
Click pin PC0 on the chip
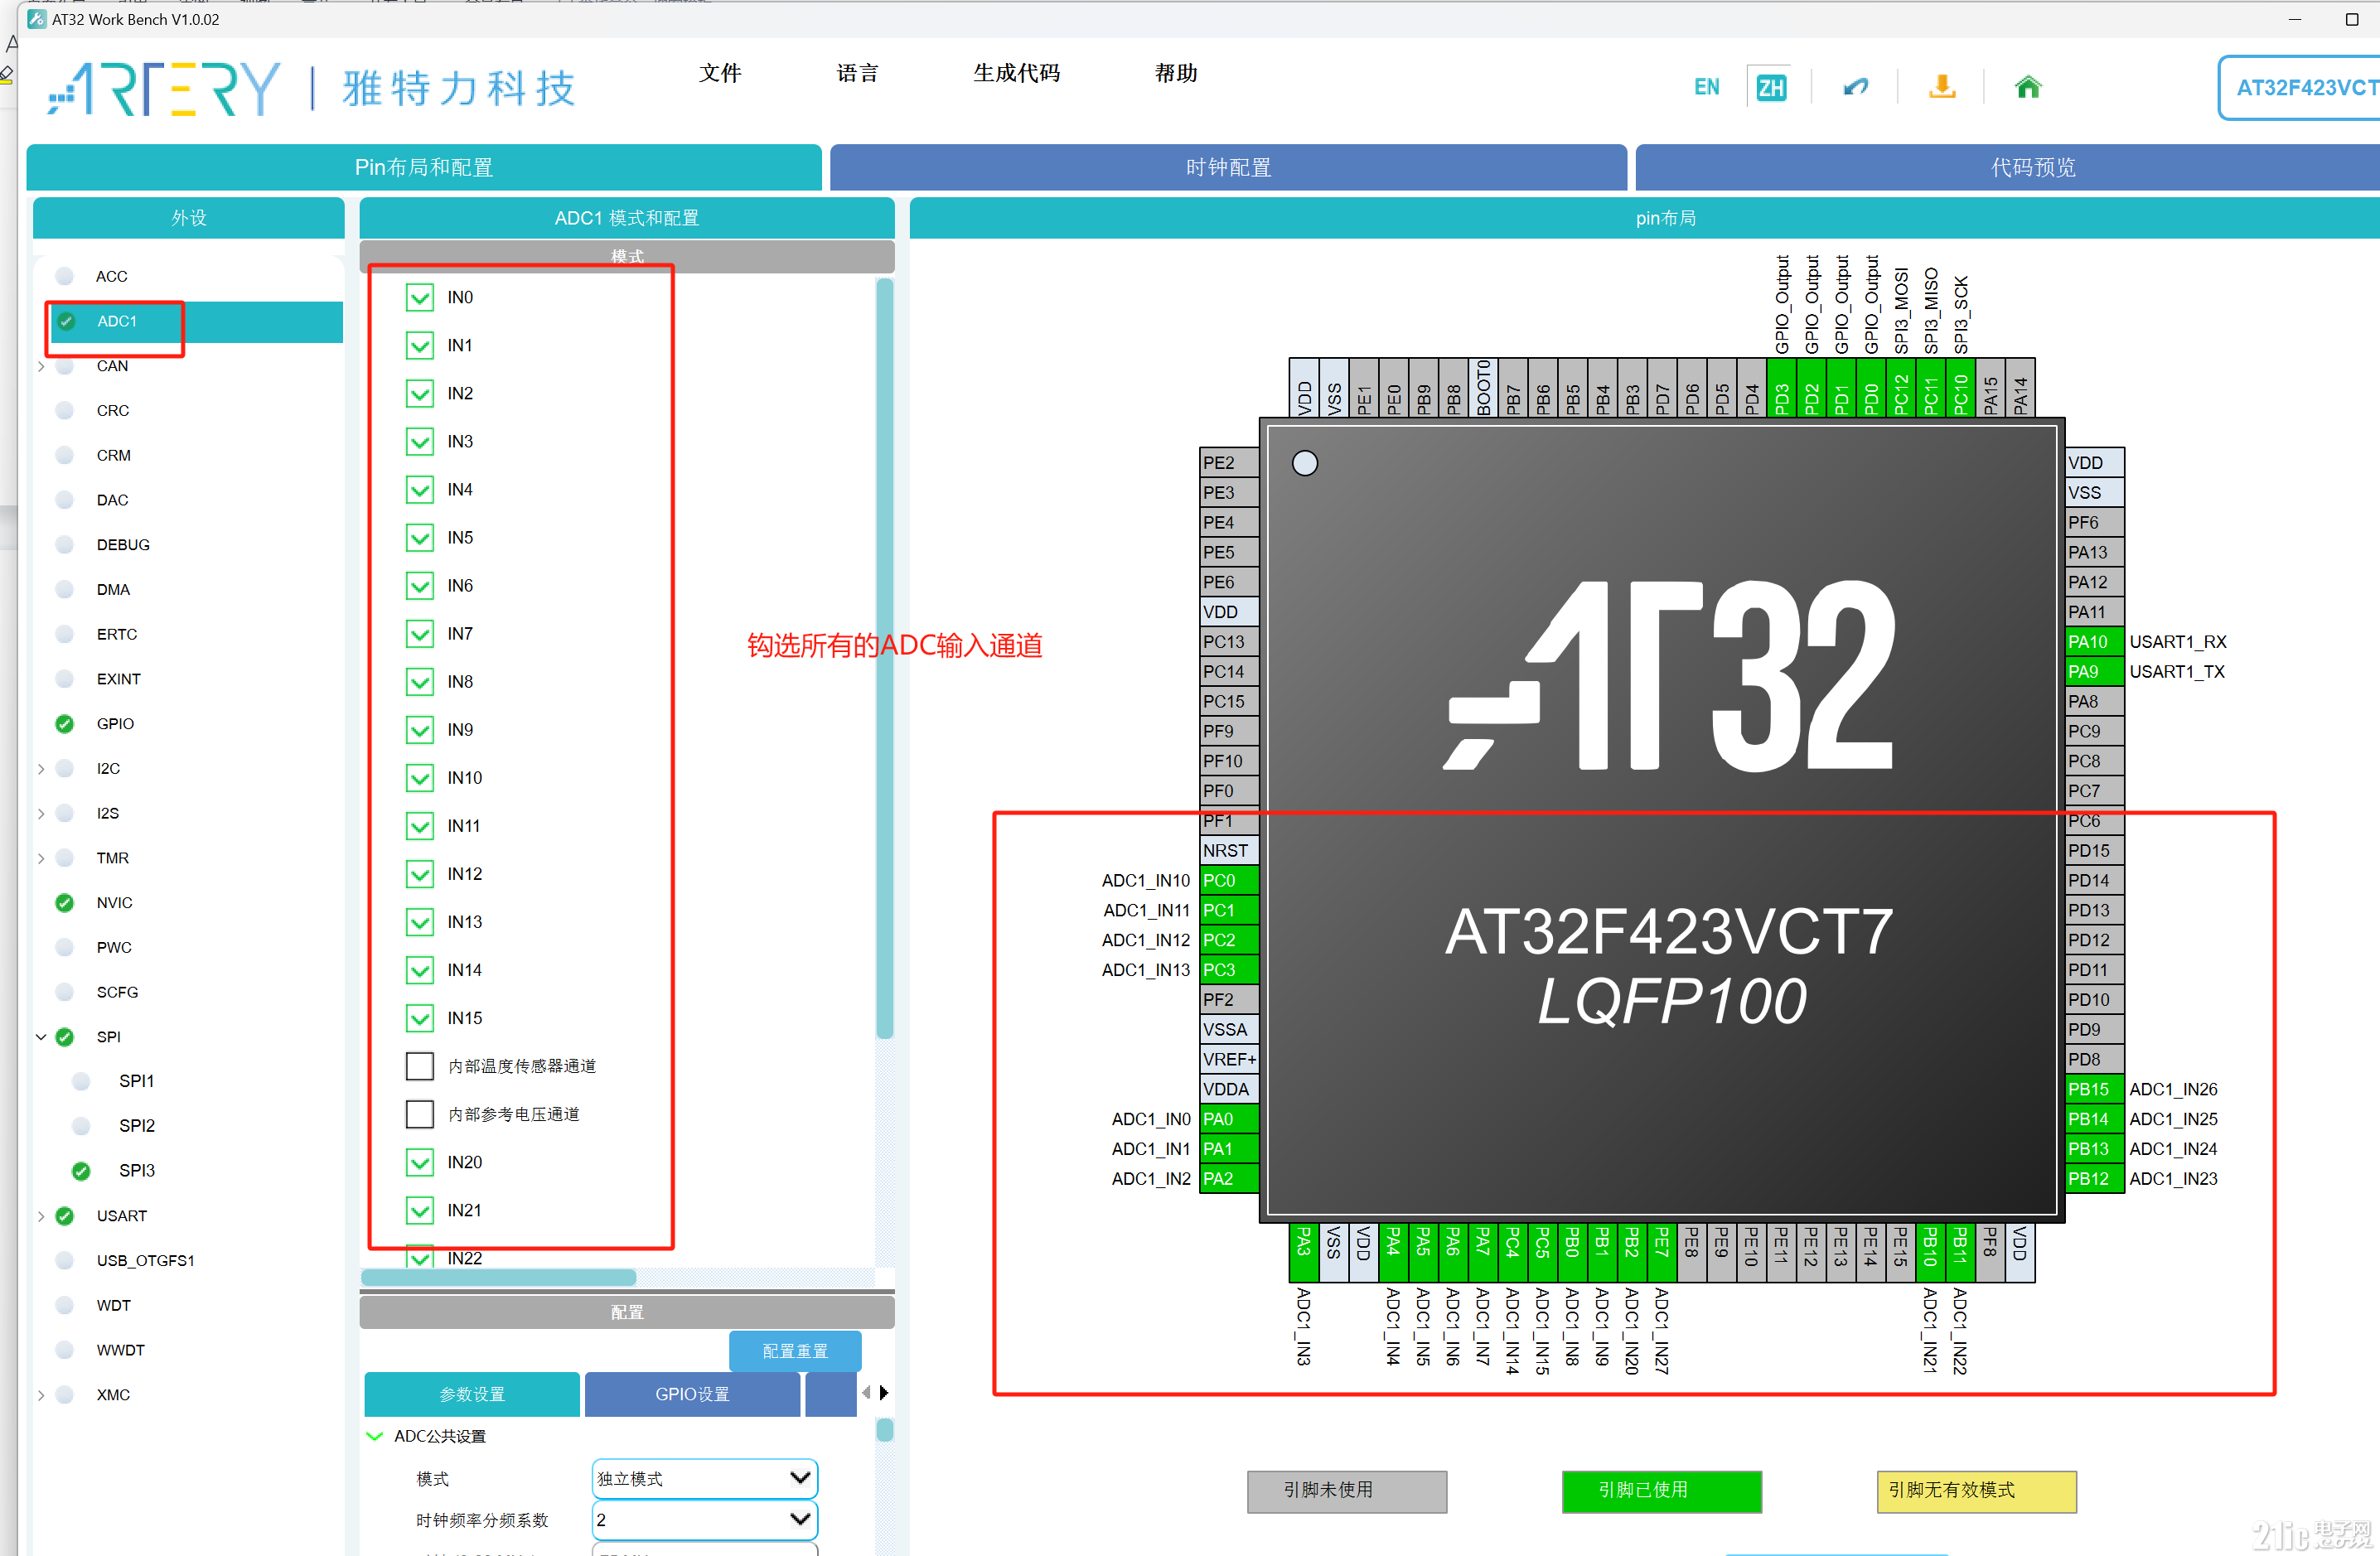click(x=1229, y=881)
